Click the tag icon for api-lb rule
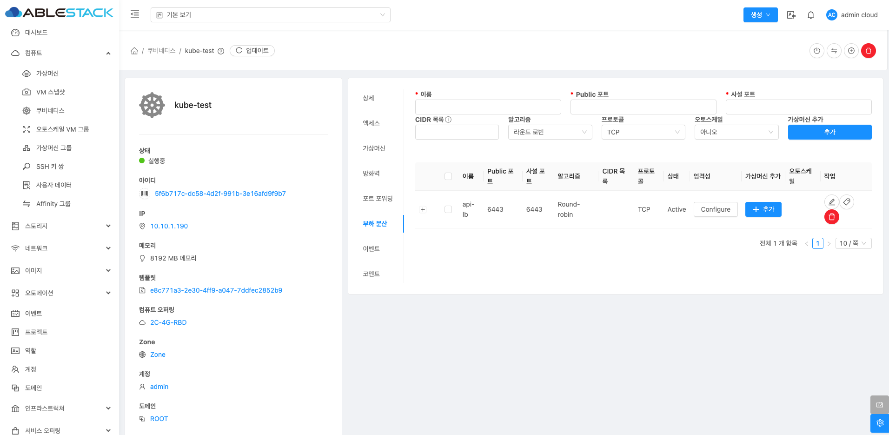Image resolution: width=889 pixels, height=435 pixels. coord(847,202)
